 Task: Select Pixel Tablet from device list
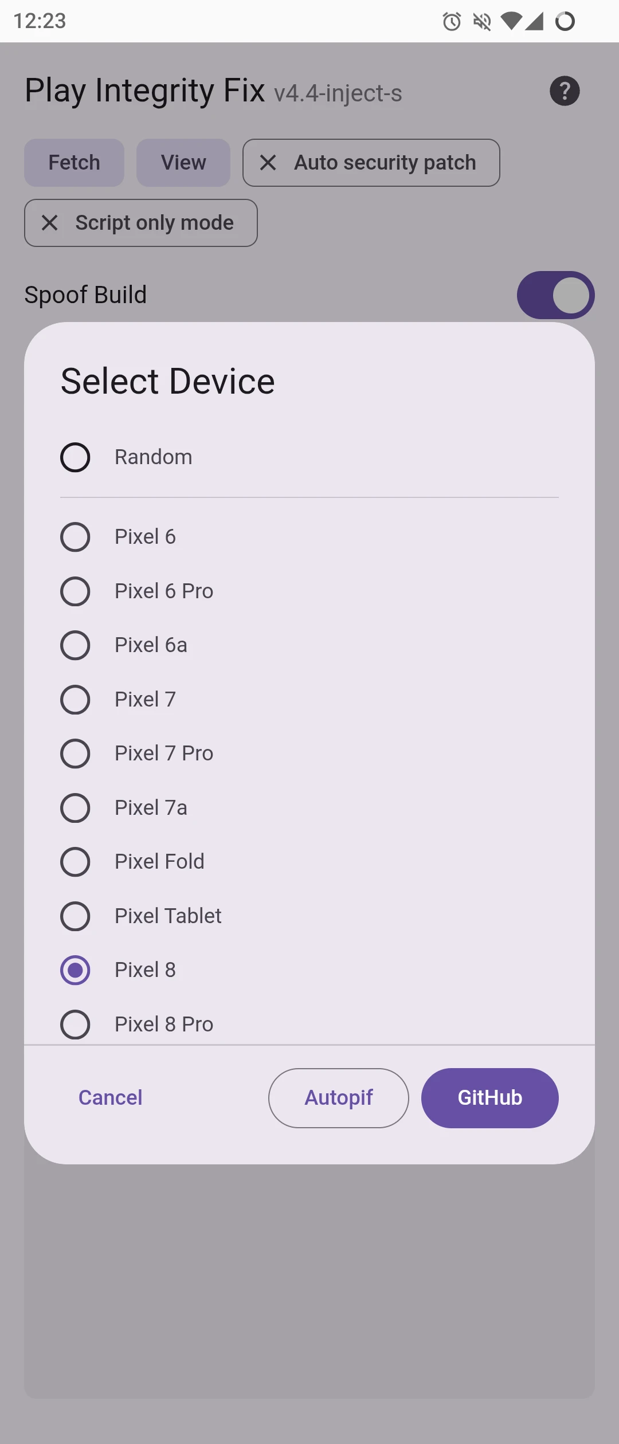75,916
